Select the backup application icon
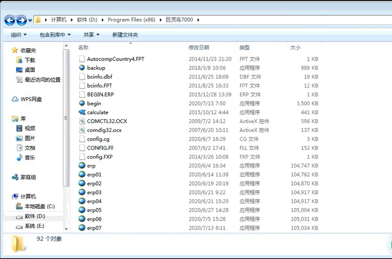The height and width of the screenshot is (259, 392). tap(82, 68)
